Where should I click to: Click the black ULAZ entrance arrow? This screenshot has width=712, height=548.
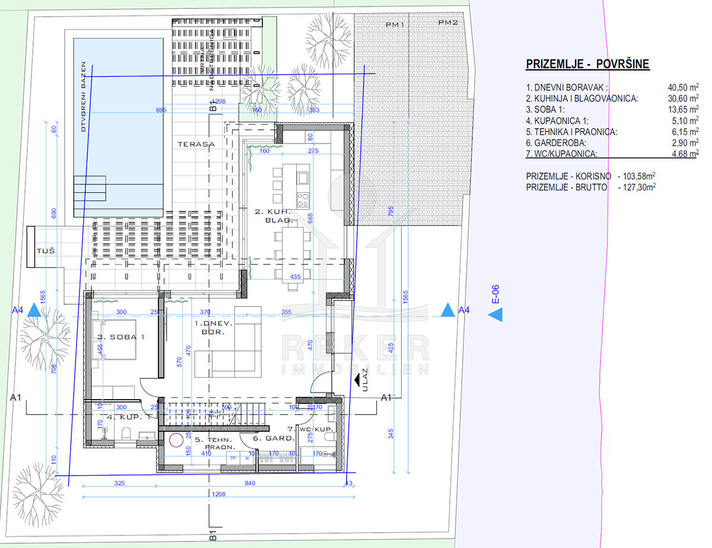(359, 380)
